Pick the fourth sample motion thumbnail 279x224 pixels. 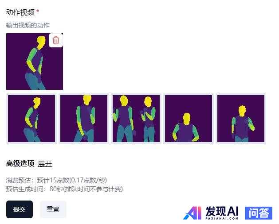pos(189,119)
